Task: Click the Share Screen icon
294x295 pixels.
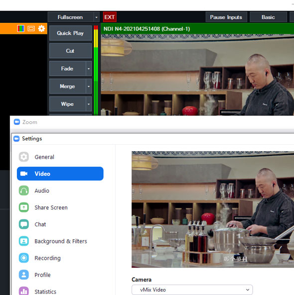Action: click(24, 207)
